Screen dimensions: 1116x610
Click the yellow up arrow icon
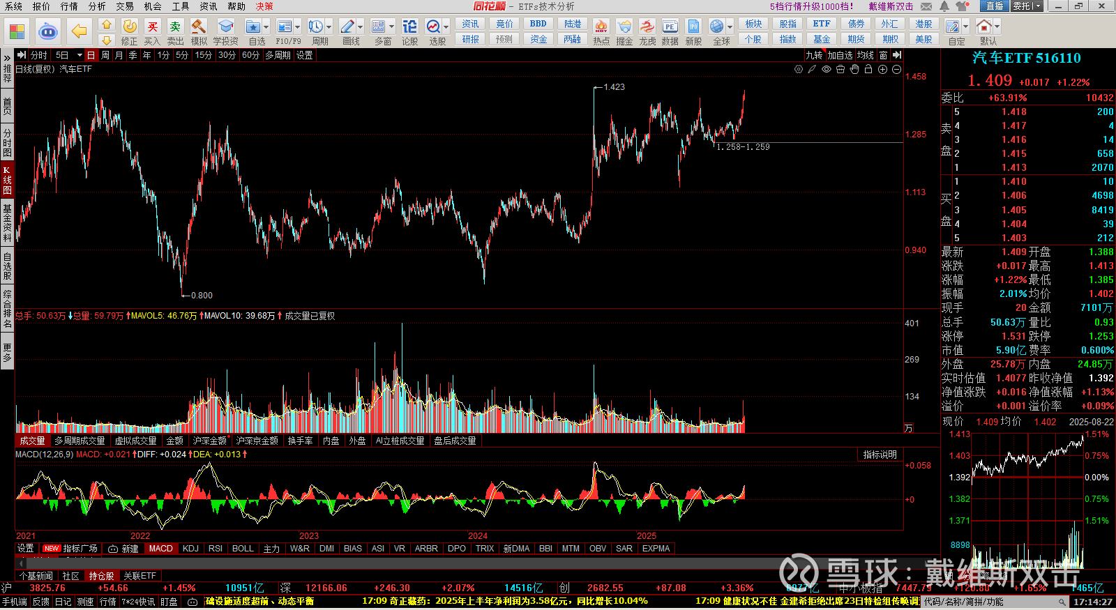[x=106, y=24]
